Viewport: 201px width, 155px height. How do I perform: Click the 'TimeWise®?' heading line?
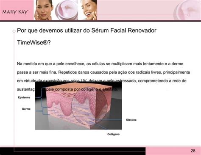click(33, 42)
